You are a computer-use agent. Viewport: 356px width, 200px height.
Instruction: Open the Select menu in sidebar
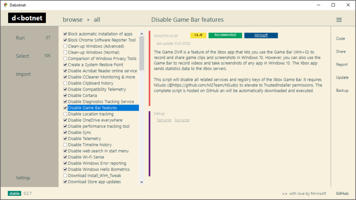click(22, 56)
